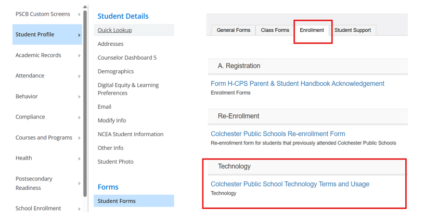425x222 pixels.
Task: Open the Demographics page
Action: point(115,71)
